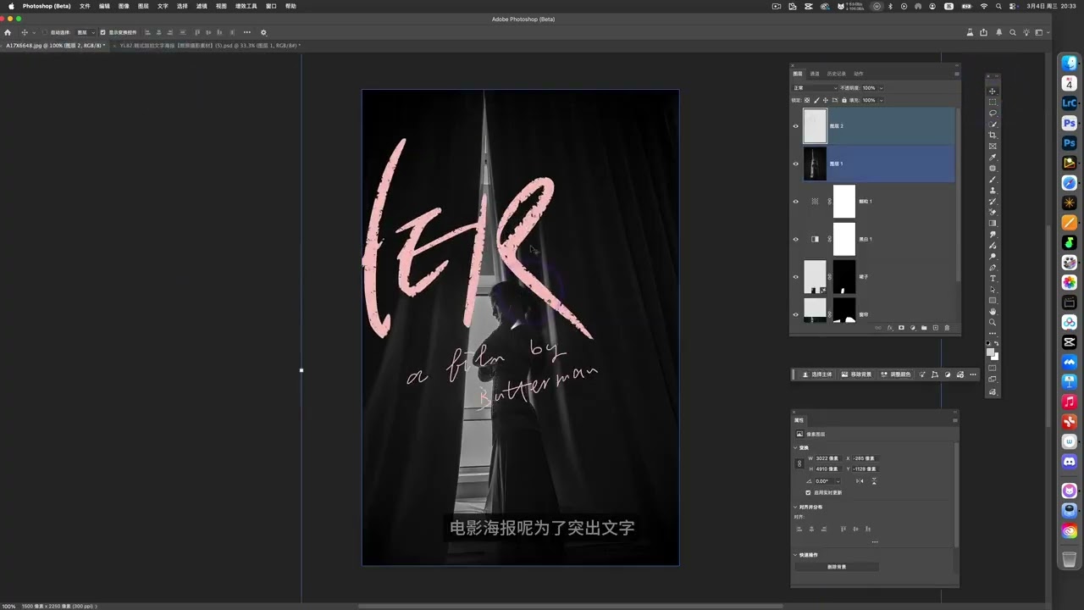The height and width of the screenshot is (610, 1084).
Task: Click the X position field -285 像素
Action: 866,458
